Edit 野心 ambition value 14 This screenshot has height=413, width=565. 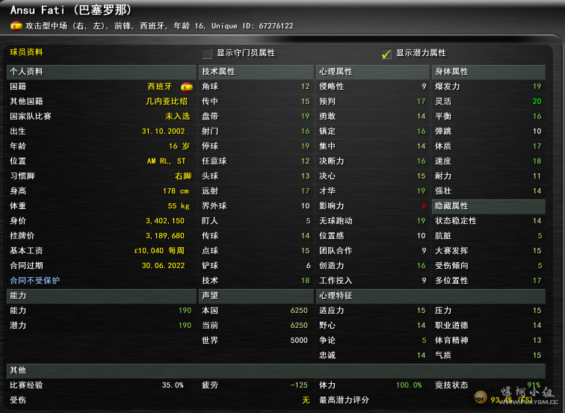pyautogui.click(x=422, y=326)
